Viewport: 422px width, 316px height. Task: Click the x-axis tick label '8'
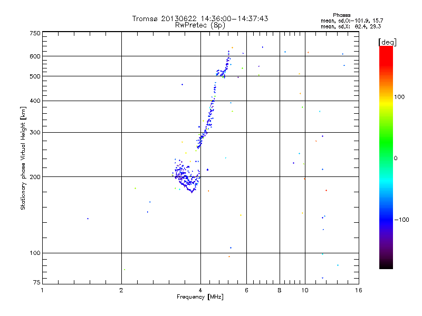280,290
